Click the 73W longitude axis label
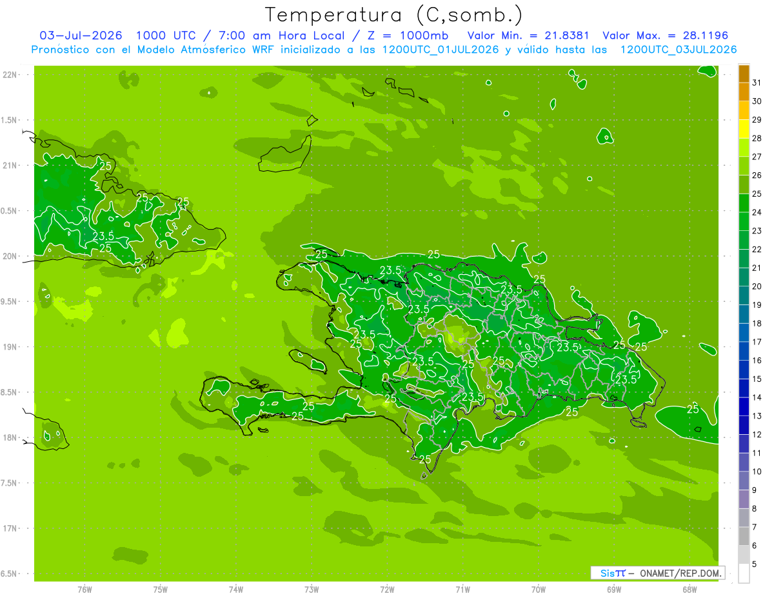This screenshot has width=774, height=598. (312, 590)
